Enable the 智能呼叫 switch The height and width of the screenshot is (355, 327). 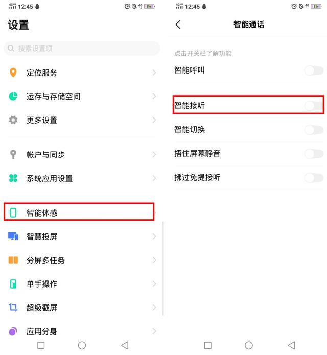coord(314,70)
